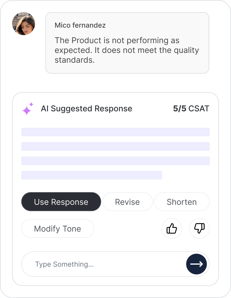Click the sparkle beside AI Suggested Response
Image resolution: width=231 pixels, height=298 pixels.
point(27,109)
